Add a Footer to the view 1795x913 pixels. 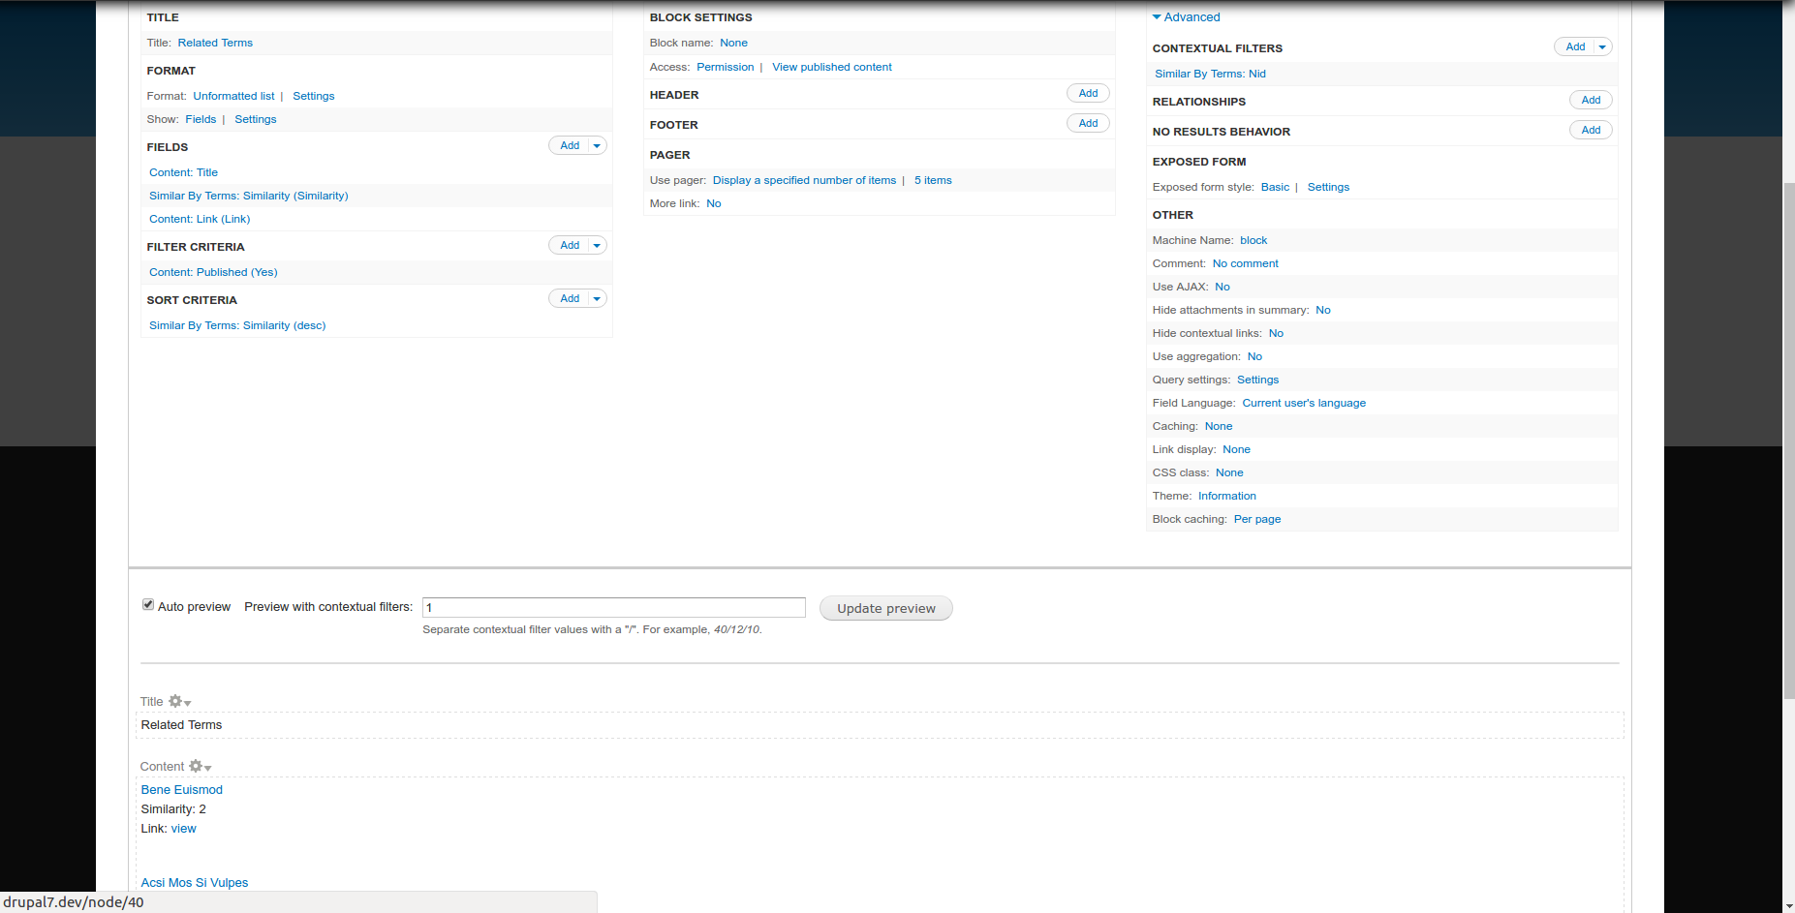pos(1088,124)
